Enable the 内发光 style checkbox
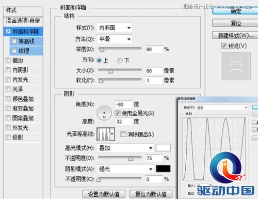This screenshot has height=199, width=258. (x=8, y=80)
